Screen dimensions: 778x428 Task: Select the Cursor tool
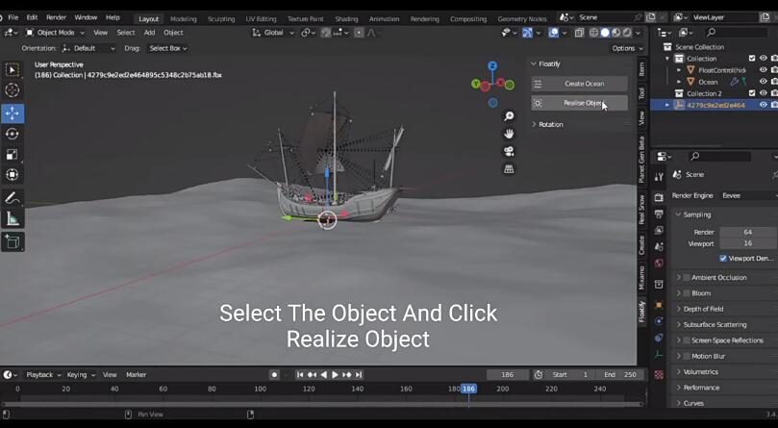(x=13, y=90)
